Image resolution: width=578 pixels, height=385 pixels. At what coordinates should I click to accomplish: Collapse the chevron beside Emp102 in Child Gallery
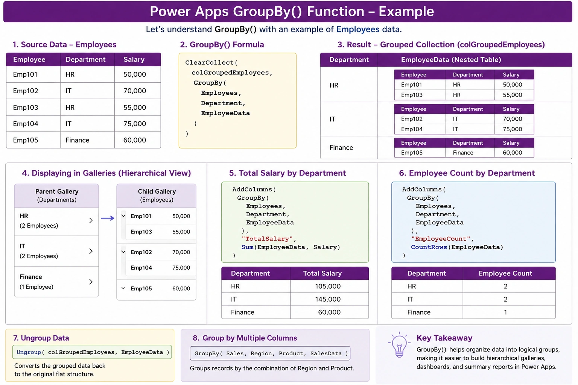123,252
